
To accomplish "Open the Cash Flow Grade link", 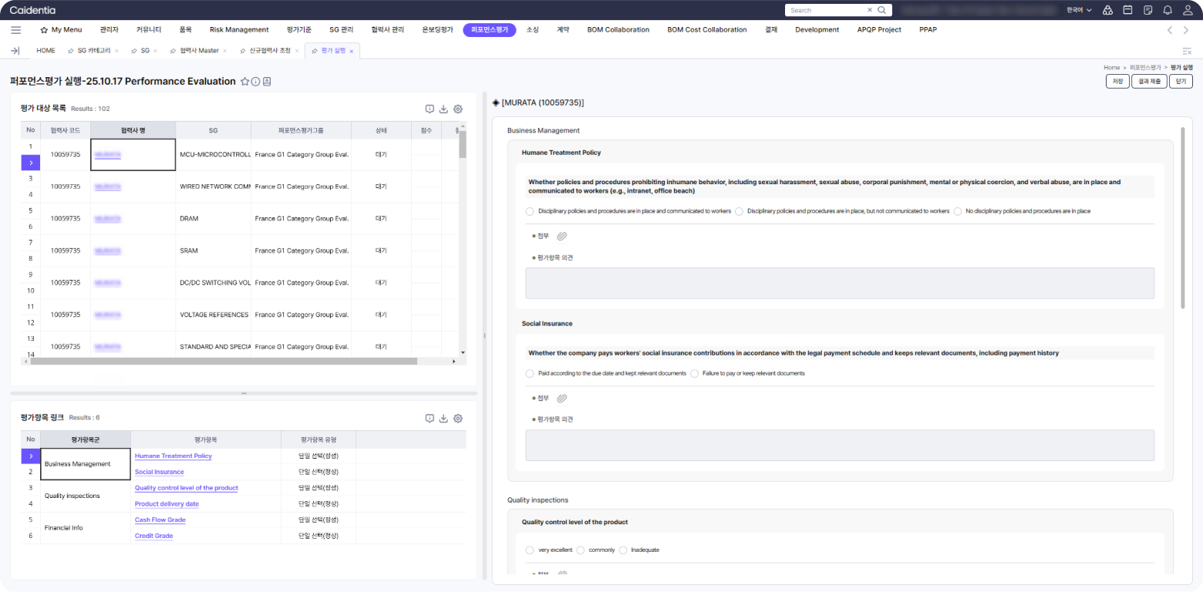I will [x=160, y=520].
